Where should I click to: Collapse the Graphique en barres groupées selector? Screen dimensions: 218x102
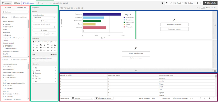pyautogui.click(x=55, y=42)
